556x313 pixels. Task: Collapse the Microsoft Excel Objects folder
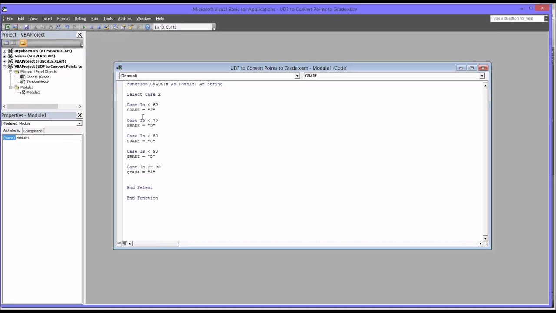pyautogui.click(x=10, y=72)
